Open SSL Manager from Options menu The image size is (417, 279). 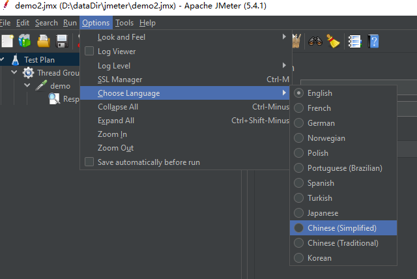(184, 80)
